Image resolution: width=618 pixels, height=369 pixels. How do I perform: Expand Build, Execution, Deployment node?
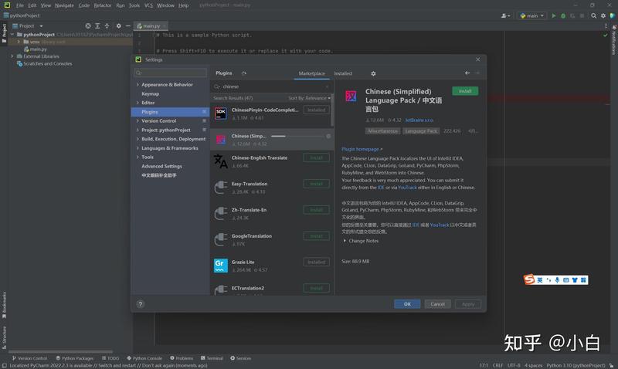(x=138, y=139)
